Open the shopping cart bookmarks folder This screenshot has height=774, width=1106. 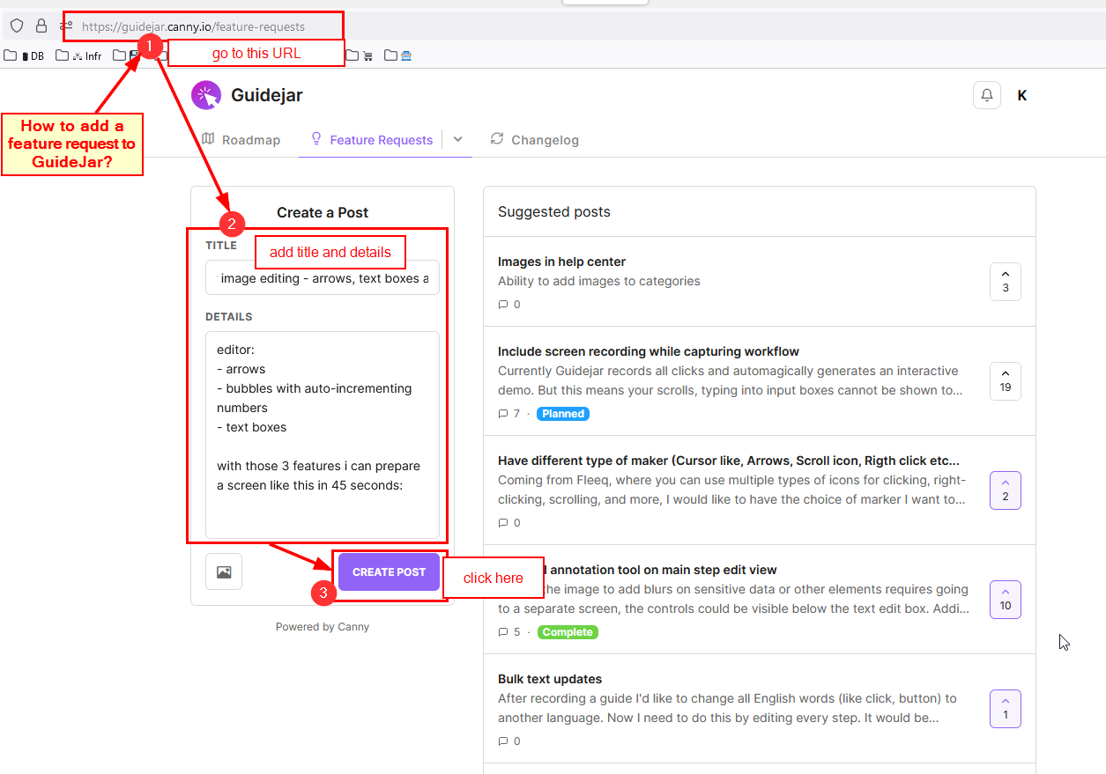(x=360, y=55)
